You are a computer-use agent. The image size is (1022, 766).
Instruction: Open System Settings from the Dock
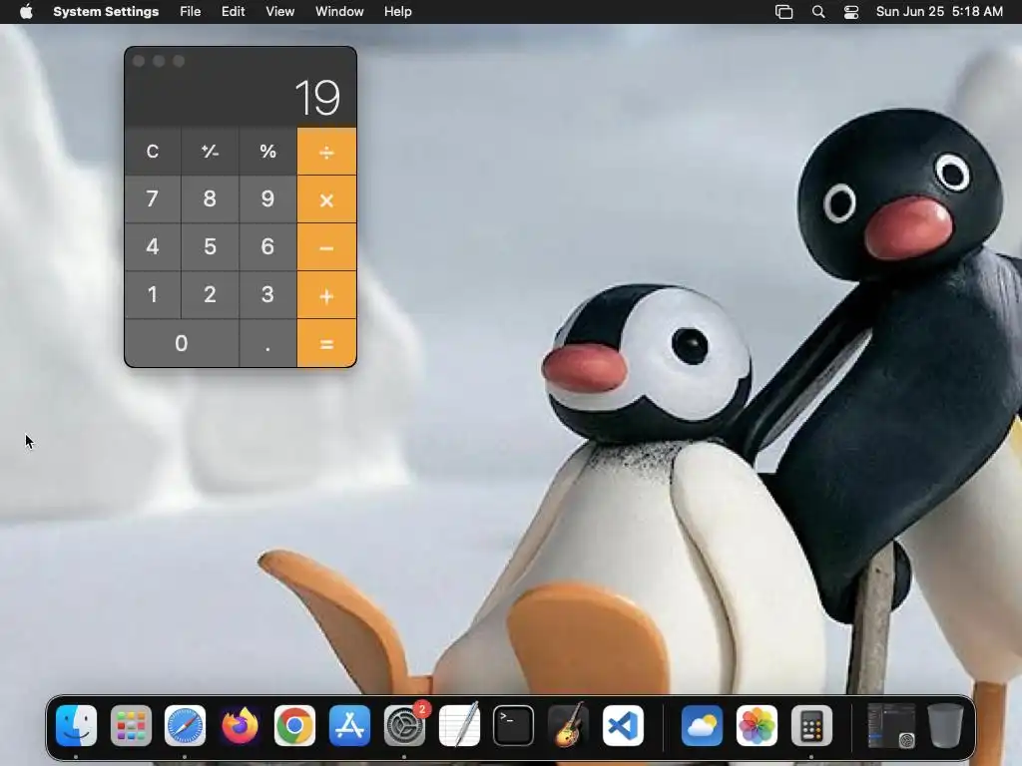(404, 726)
